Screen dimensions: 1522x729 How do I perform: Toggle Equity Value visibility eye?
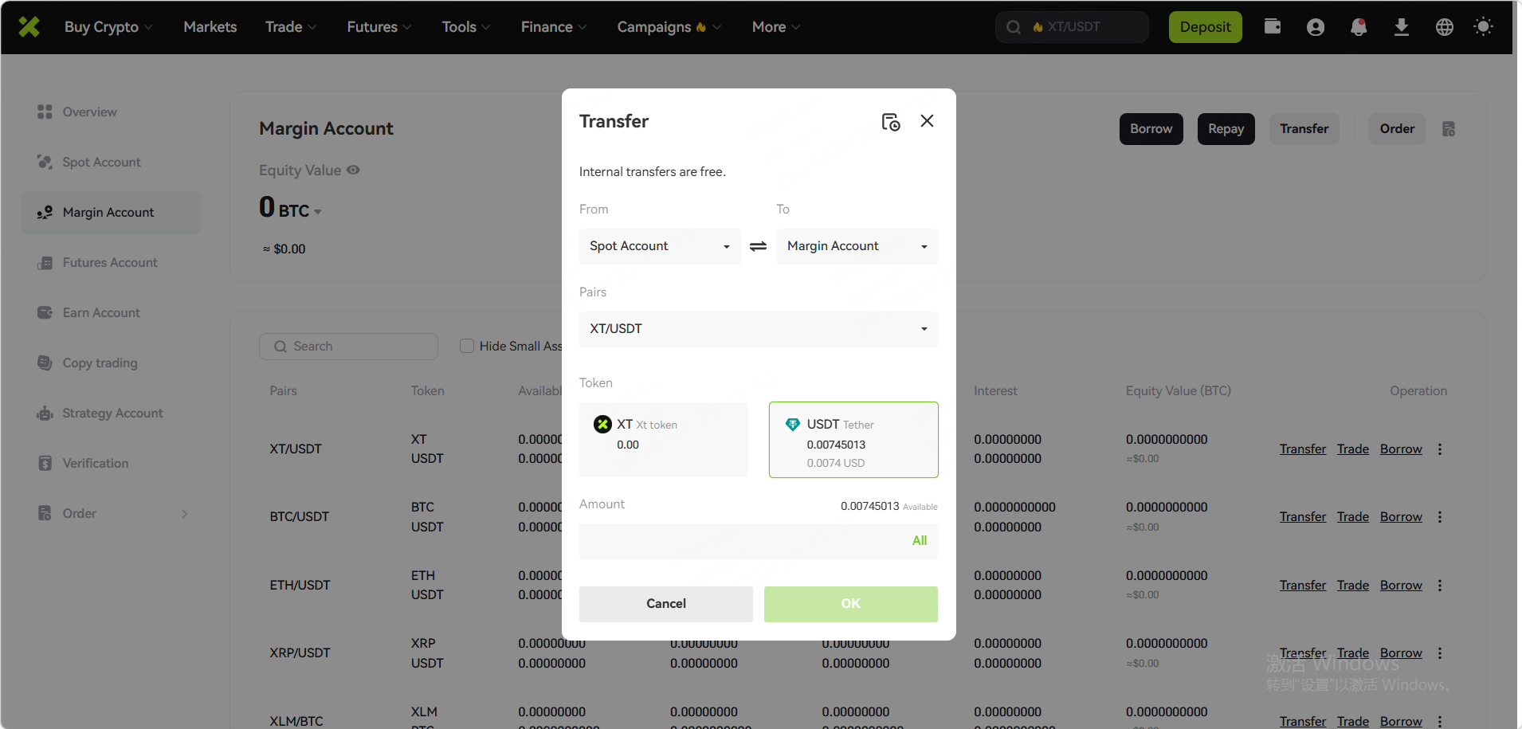353,170
